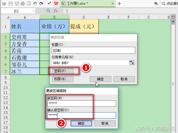Click the 确认新密码(C) password field
The image size is (178, 133).
(81, 115)
